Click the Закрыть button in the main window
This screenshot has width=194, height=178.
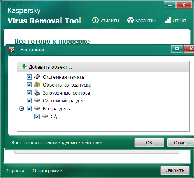click(x=175, y=170)
